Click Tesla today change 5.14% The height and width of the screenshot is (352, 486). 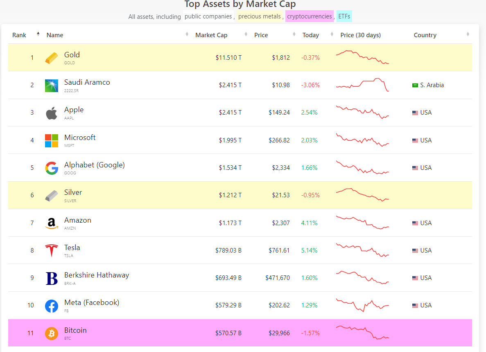[310, 250]
